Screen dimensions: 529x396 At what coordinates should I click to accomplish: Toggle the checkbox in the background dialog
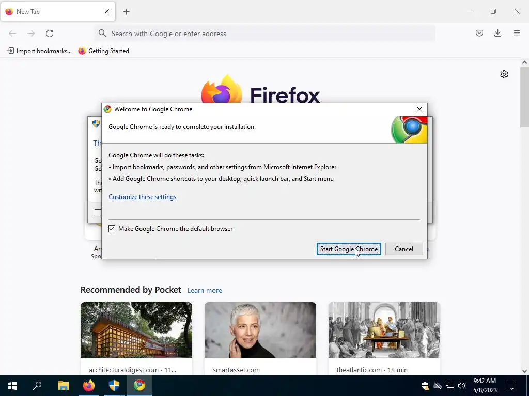point(98,213)
